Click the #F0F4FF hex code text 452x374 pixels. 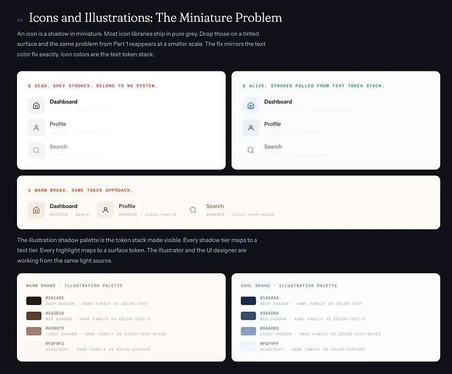pyautogui.click(x=269, y=343)
